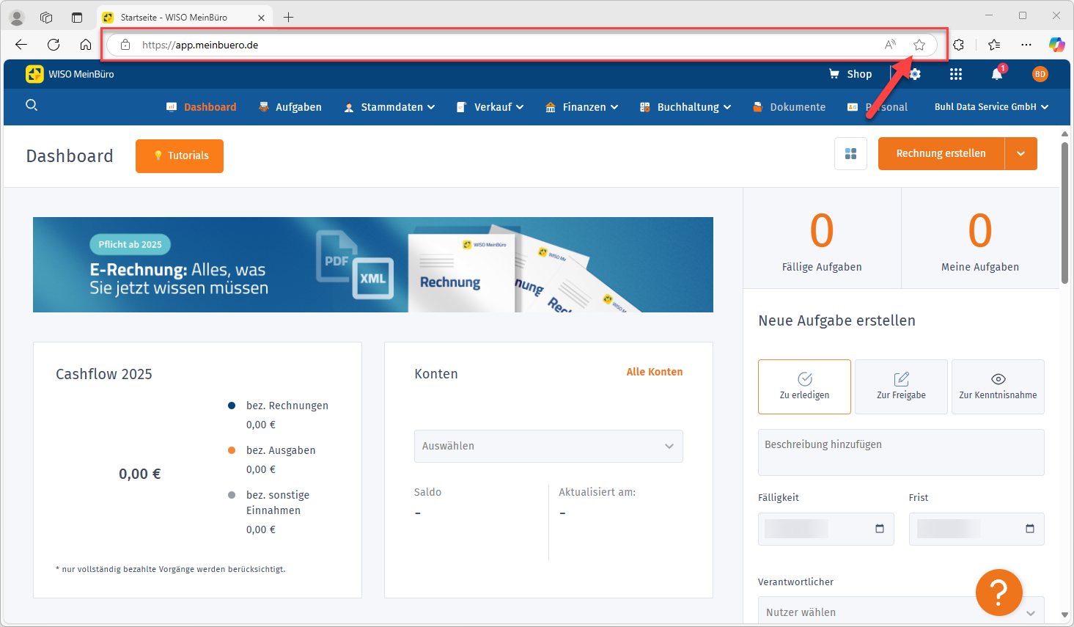The image size is (1074, 627).
Task: Open the Shop cart link
Action: click(850, 74)
